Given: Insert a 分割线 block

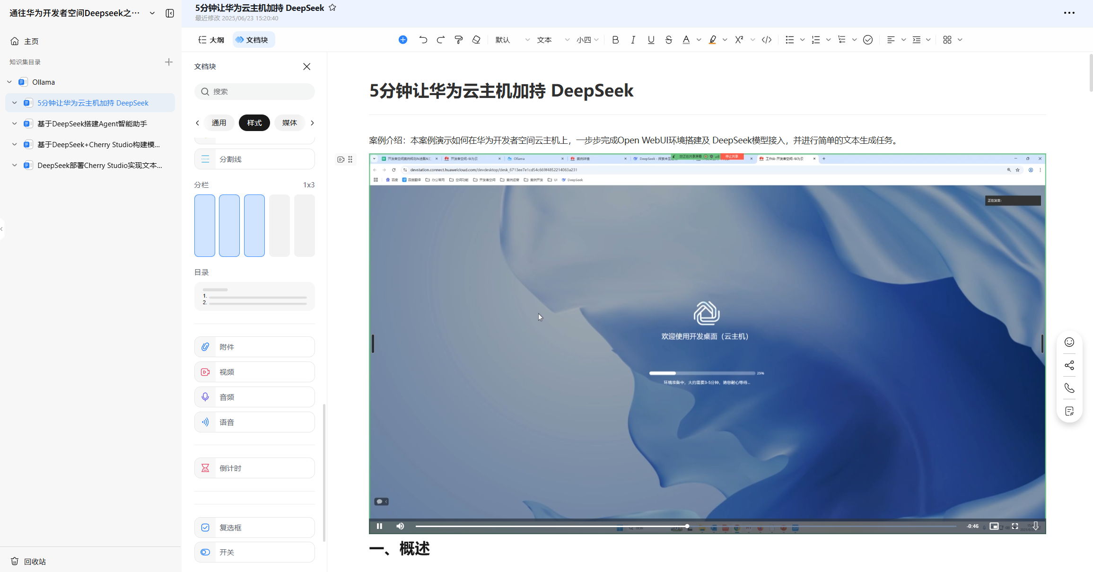Looking at the screenshot, I should pyautogui.click(x=254, y=159).
